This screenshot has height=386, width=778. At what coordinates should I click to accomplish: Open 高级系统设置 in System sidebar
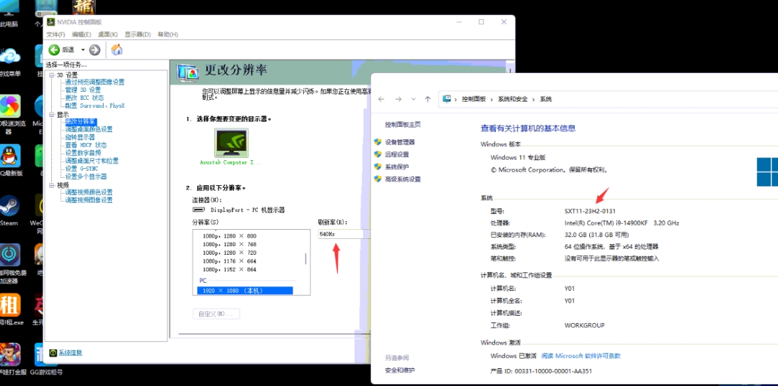point(403,179)
